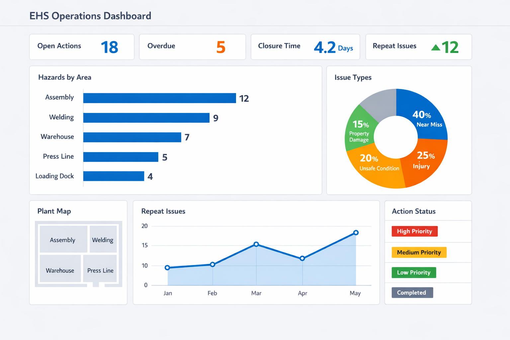
Task: Filter by the Medium Priority tag
Action: [x=419, y=252]
